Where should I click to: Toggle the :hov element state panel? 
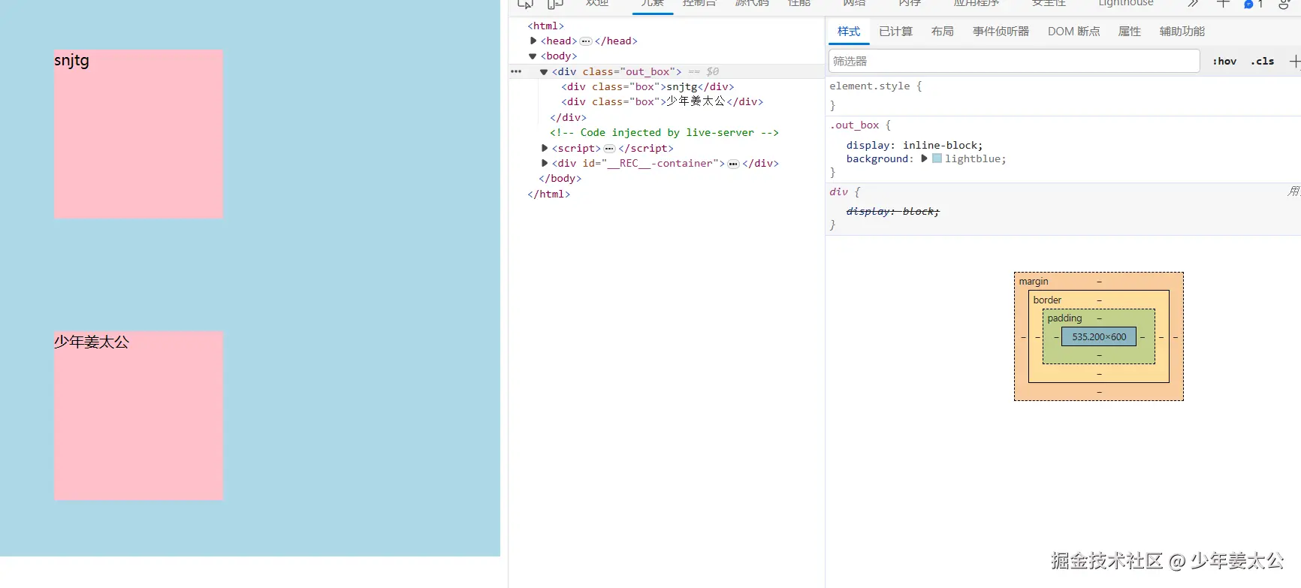click(1224, 62)
